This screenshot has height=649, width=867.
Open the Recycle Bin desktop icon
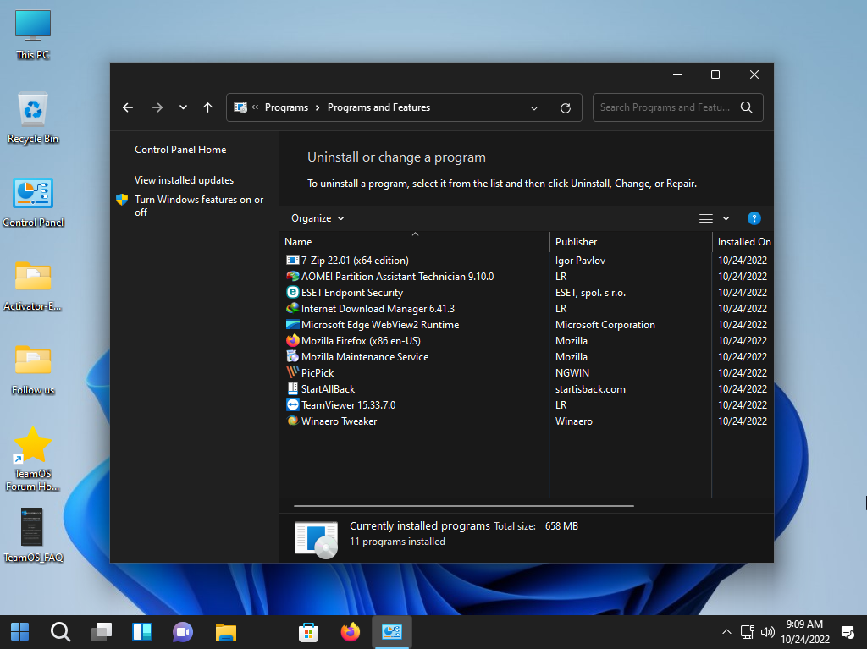click(x=33, y=118)
